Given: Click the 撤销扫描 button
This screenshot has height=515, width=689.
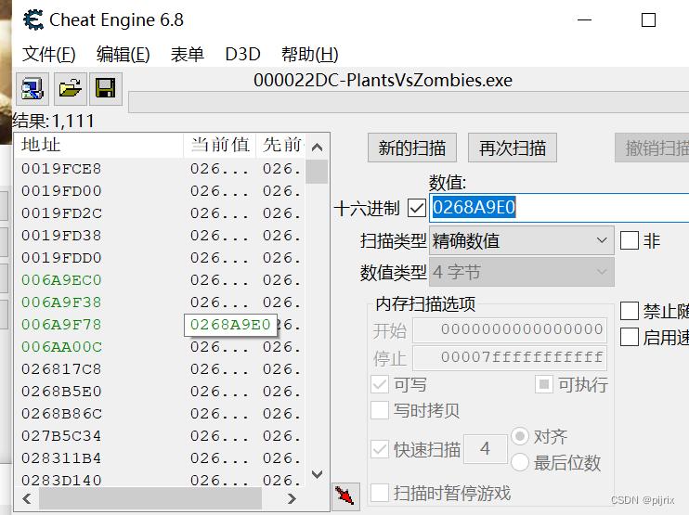Looking at the screenshot, I should pyautogui.click(x=652, y=148).
